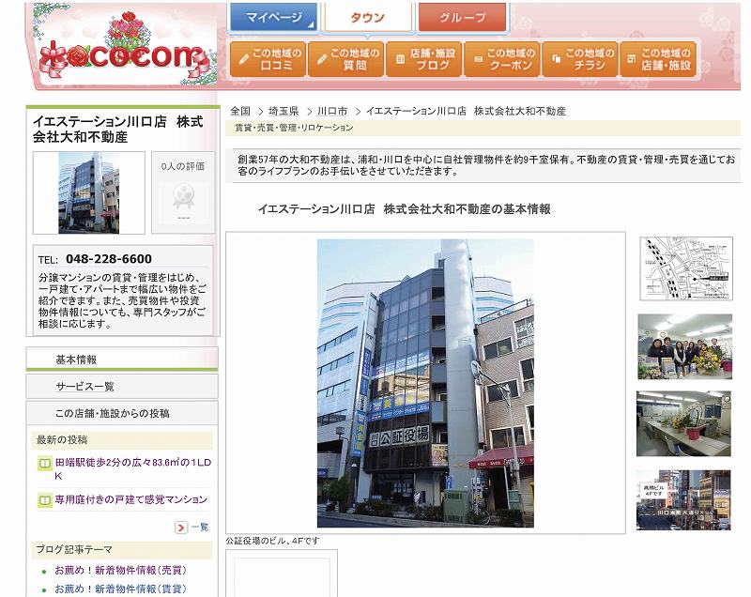Click book icon beside 専用庭付き post
Viewport: 751px width, 597px height.
[x=44, y=500]
